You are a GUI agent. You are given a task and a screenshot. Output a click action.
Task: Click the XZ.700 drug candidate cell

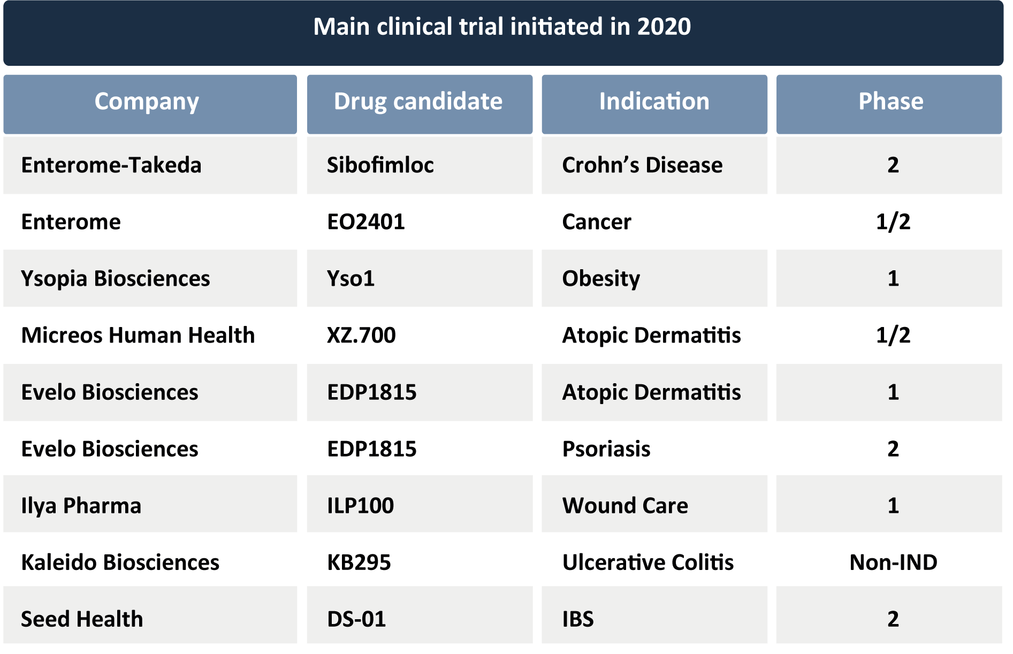click(x=361, y=336)
